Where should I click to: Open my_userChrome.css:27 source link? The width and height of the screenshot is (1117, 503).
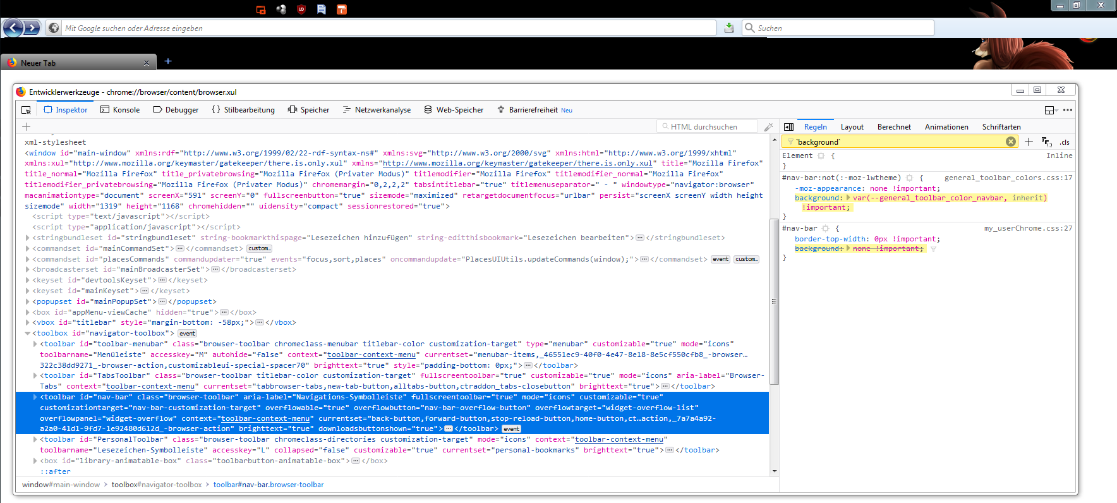pos(1028,228)
